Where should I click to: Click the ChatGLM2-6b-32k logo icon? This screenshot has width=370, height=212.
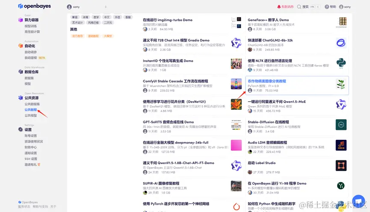pos(341,43)
